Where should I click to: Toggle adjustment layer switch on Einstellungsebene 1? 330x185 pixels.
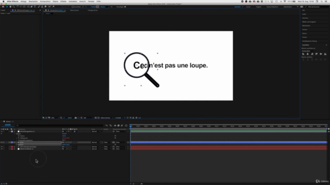pyautogui.click(x=74, y=132)
